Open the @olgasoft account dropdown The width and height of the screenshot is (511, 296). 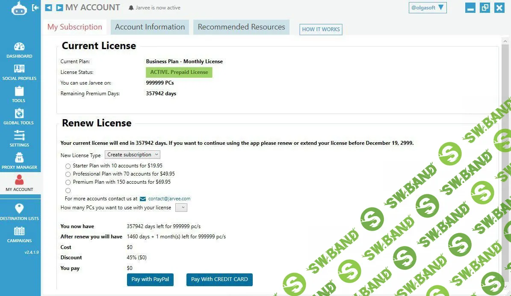428,8
